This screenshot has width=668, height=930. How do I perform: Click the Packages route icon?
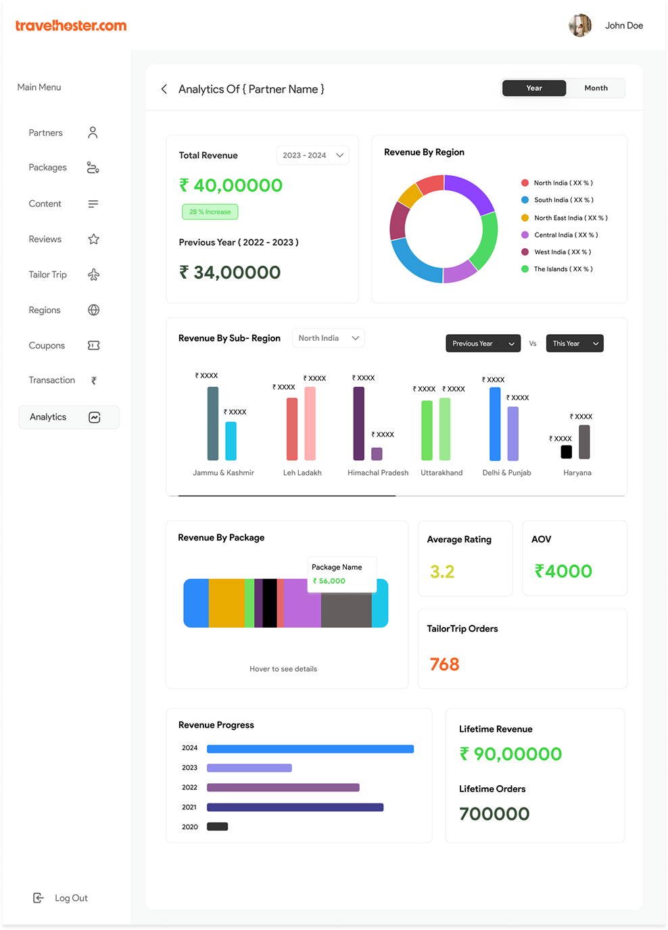[93, 168]
